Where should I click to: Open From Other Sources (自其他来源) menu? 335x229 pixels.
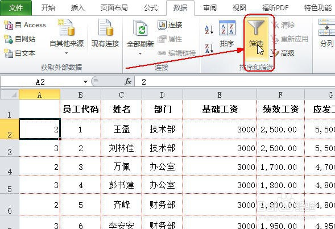tap(67, 36)
